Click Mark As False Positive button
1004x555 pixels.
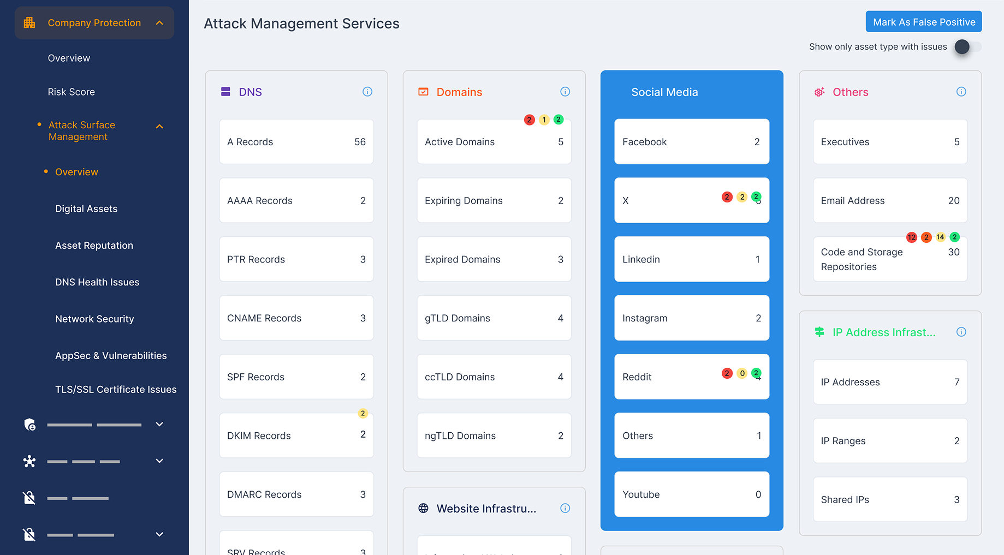[x=924, y=22]
